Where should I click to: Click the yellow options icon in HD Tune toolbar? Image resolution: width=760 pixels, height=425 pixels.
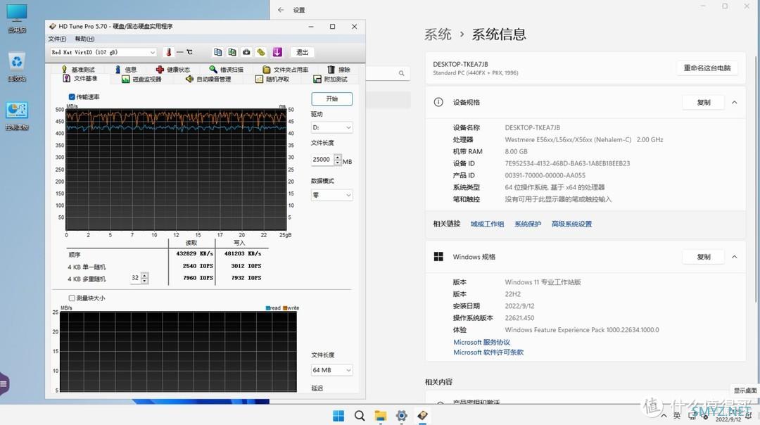261,52
